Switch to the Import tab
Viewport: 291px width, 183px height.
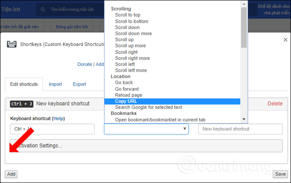click(55, 84)
